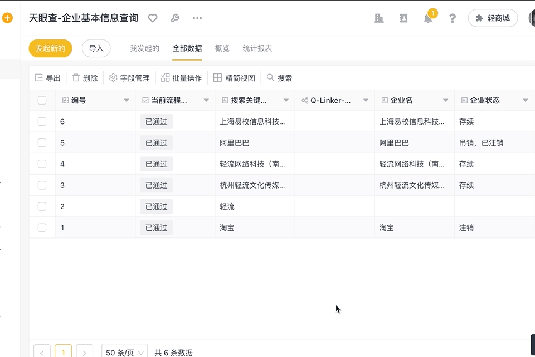535x357 pixels.
Task: Click the Q-Linker column link icon
Action: 305,101
